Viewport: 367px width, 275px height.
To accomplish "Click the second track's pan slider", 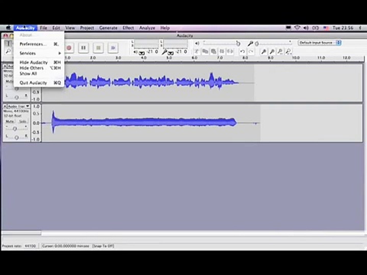I will pyautogui.click(x=17, y=137).
